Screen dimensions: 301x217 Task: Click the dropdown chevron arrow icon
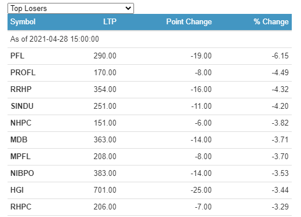pos(128,8)
